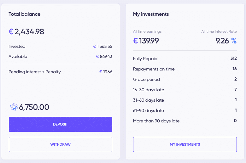The height and width of the screenshot is (163, 246).
Task: Click the 61-90 days late row
Action: [x=185, y=110]
